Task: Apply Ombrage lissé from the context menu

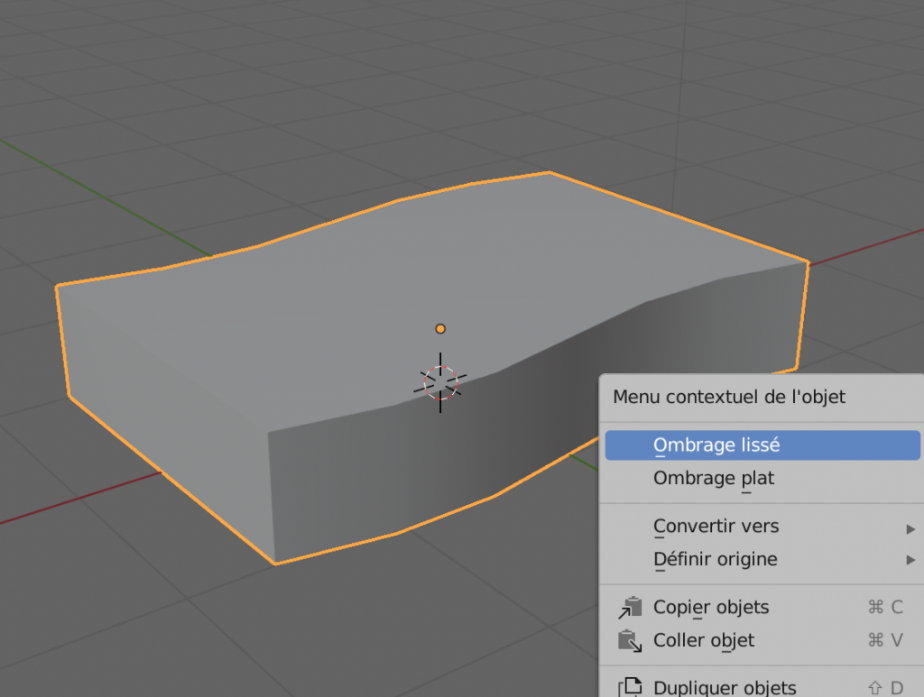Action: pos(716,445)
